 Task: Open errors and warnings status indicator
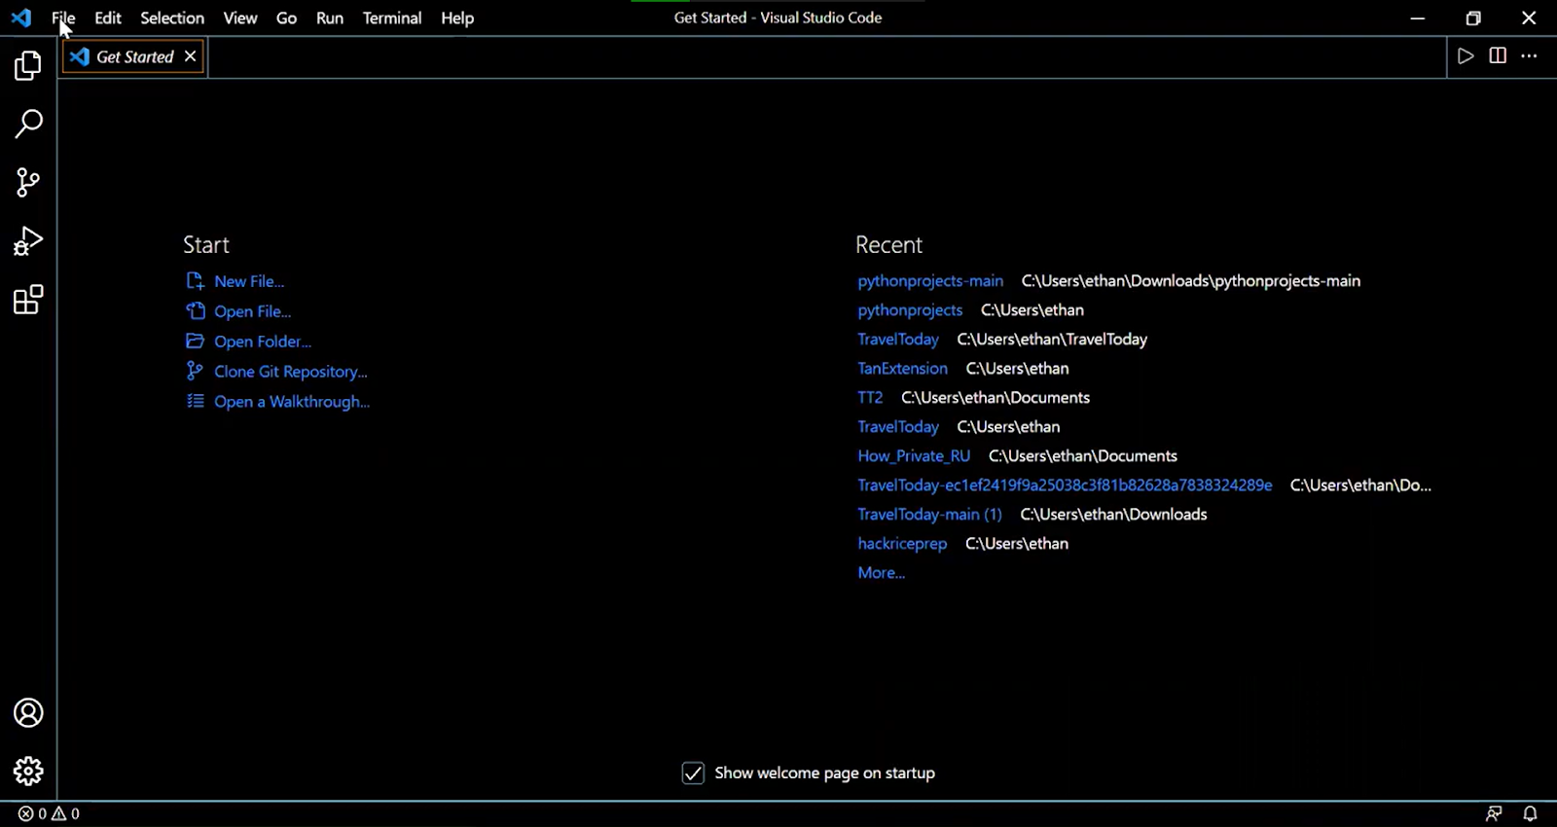click(49, 813)
